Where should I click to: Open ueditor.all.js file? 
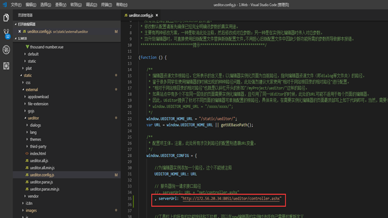pos(39,161)
